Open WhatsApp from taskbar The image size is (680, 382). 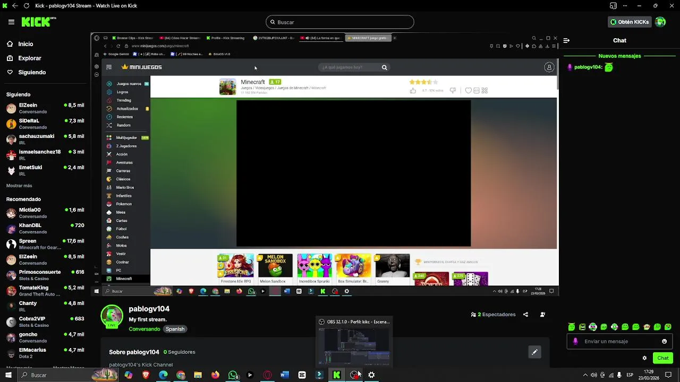(233, 375)
